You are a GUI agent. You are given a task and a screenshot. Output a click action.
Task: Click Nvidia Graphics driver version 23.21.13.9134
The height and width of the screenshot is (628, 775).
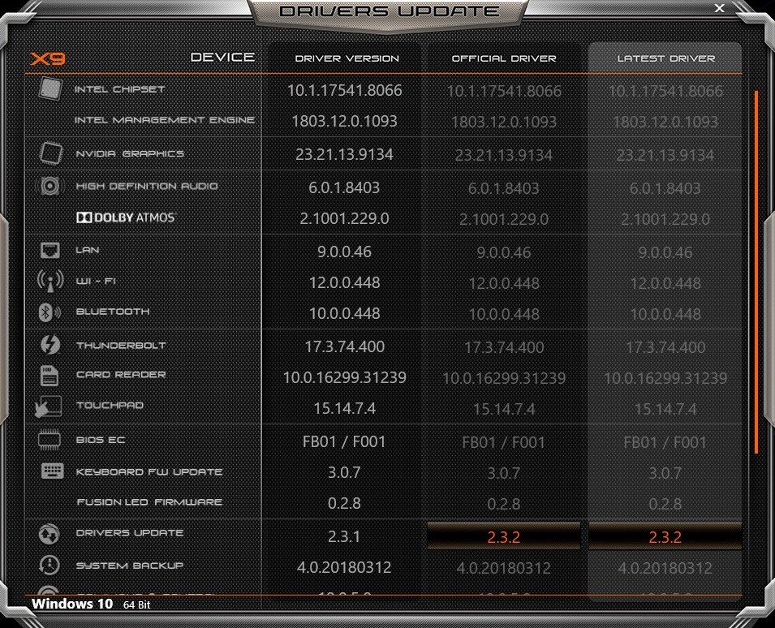345,154
